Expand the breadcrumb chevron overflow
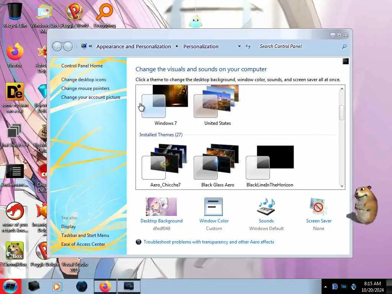The height and width of the screenshot is (294, 392). click(x=90, y=46)
